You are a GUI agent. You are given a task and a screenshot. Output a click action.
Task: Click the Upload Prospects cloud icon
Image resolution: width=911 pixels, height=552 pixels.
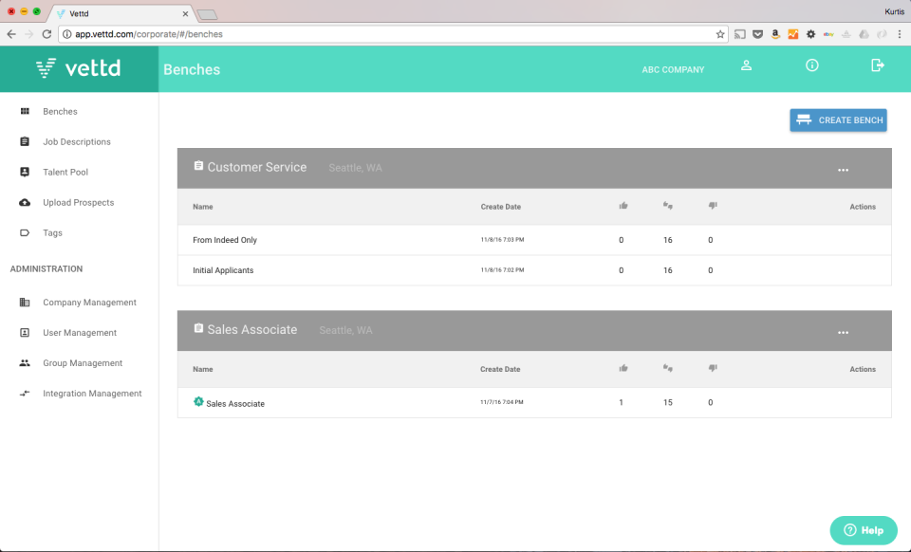pos(25,203)
